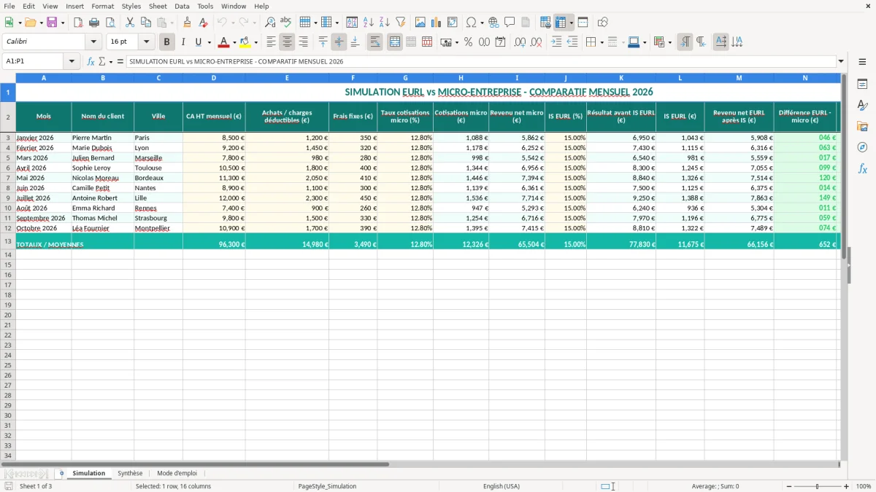
Task: Toggle Align Right
Action: (x=303, y=42)
